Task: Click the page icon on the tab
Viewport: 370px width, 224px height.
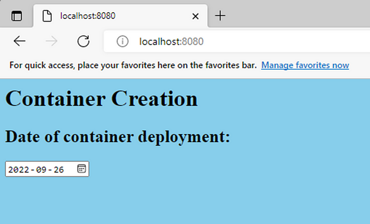Action: point(47,16)
